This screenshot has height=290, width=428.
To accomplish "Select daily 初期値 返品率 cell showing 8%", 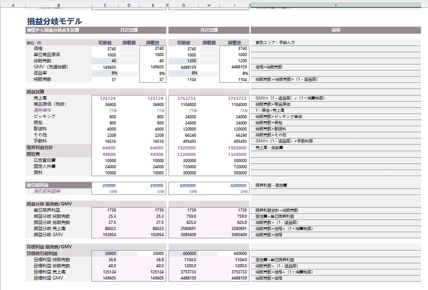I will (x=105, y=73).
